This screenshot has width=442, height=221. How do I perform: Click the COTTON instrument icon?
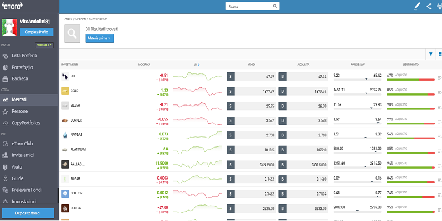point(65,193)
